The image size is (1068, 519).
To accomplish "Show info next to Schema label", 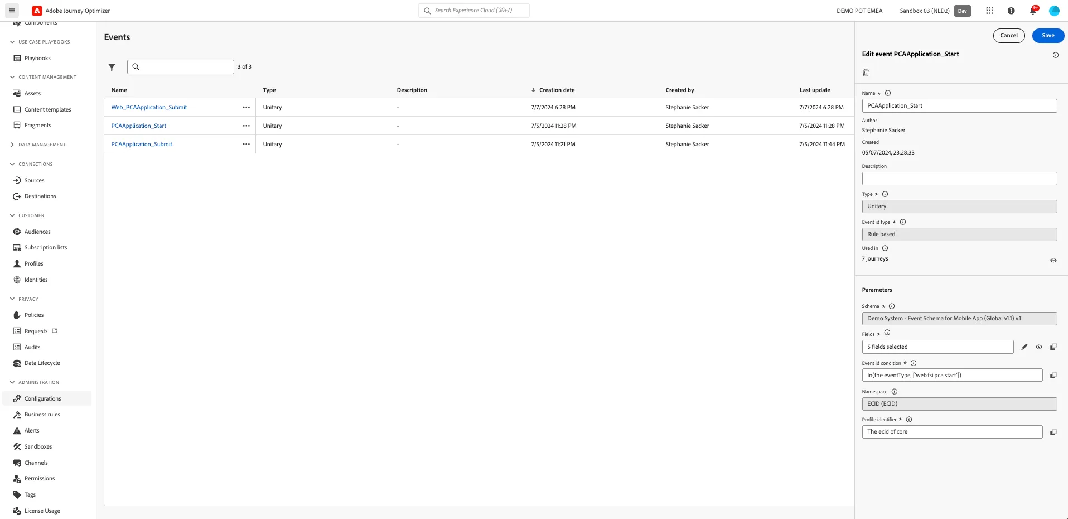I will coord(892,306).
